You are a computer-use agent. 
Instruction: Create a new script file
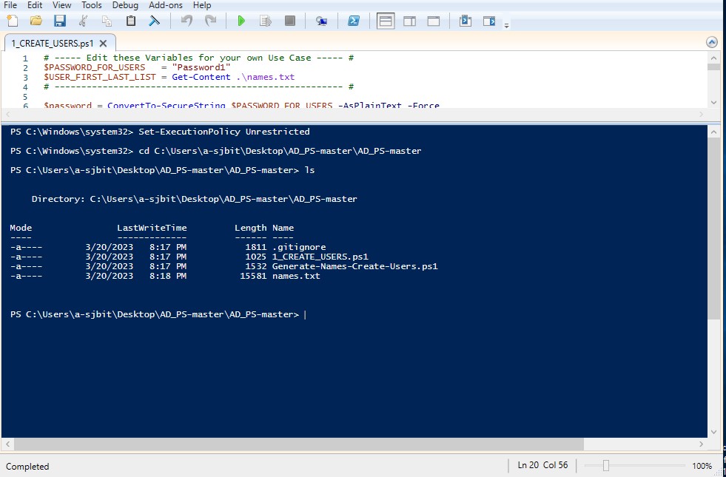point(13,21)
